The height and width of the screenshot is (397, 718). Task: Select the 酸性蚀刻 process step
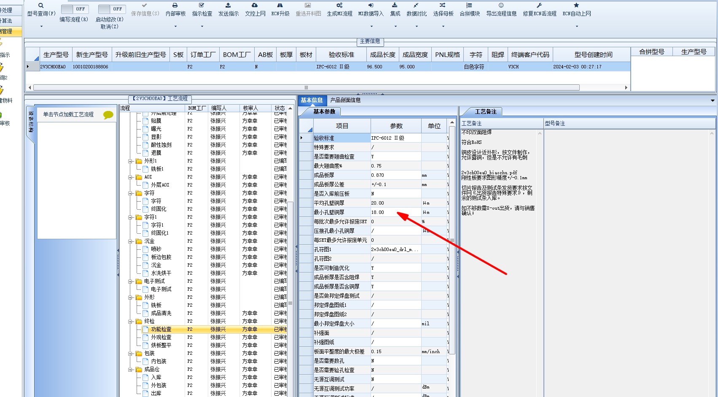[161, 145]
